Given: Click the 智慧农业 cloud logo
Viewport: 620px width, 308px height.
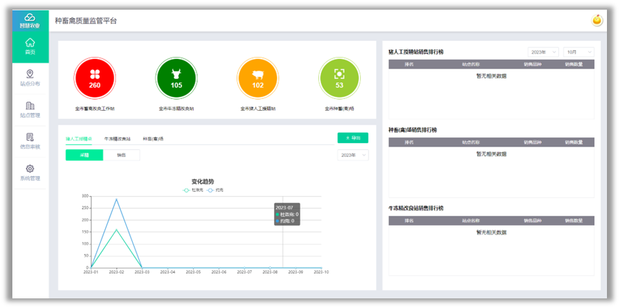Looking at the screenshot, I should 30,20.
